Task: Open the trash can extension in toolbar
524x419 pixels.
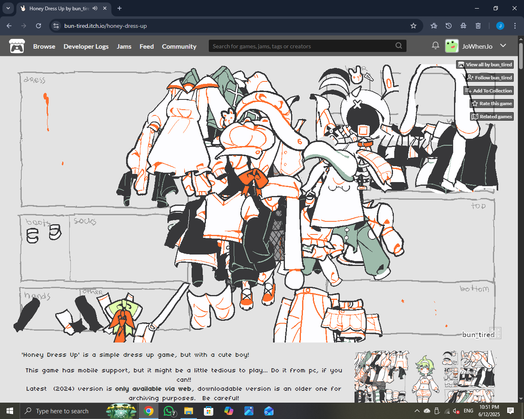Action: [x=478, y=26]
